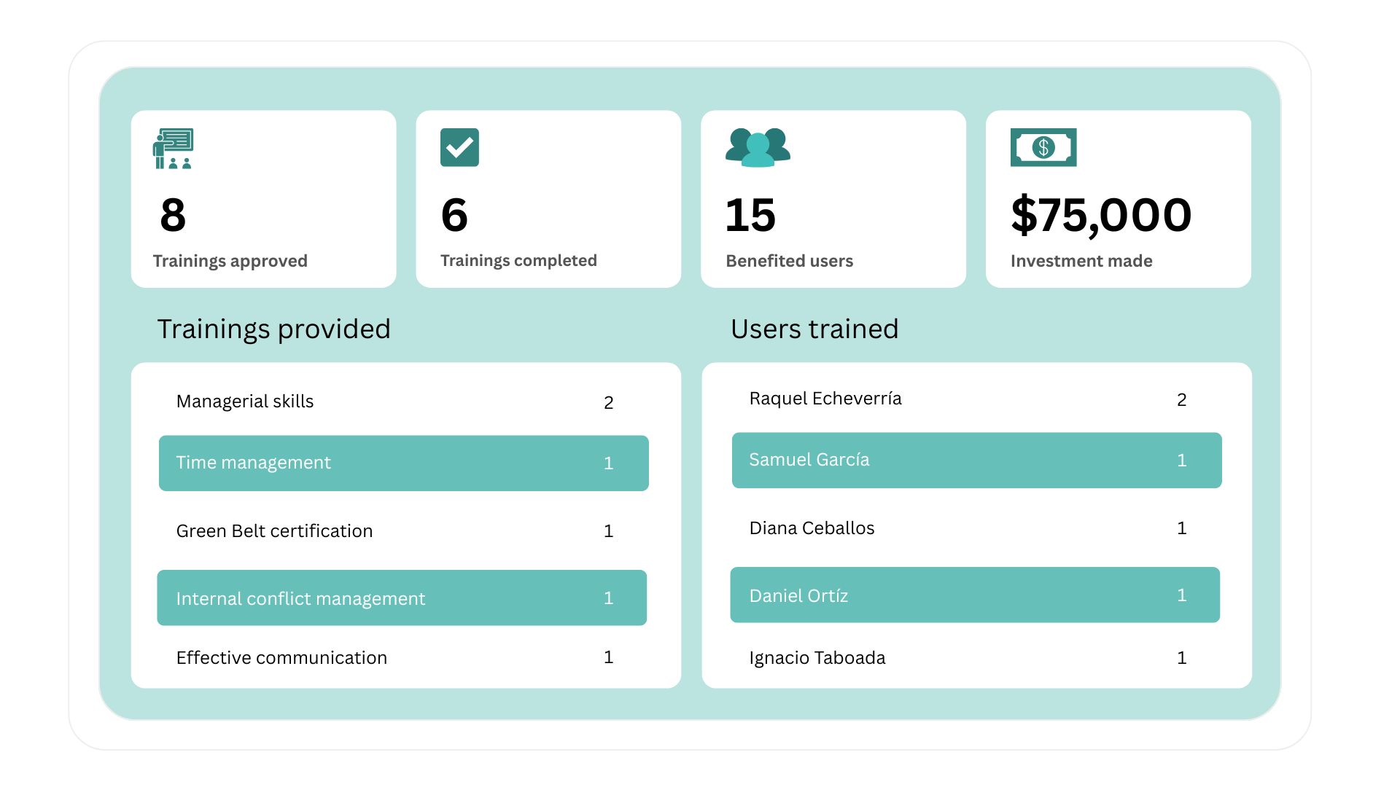Click the $75,000 investment amount
This screenshot has height=787, width=1400.
[x=1101, y=216]
